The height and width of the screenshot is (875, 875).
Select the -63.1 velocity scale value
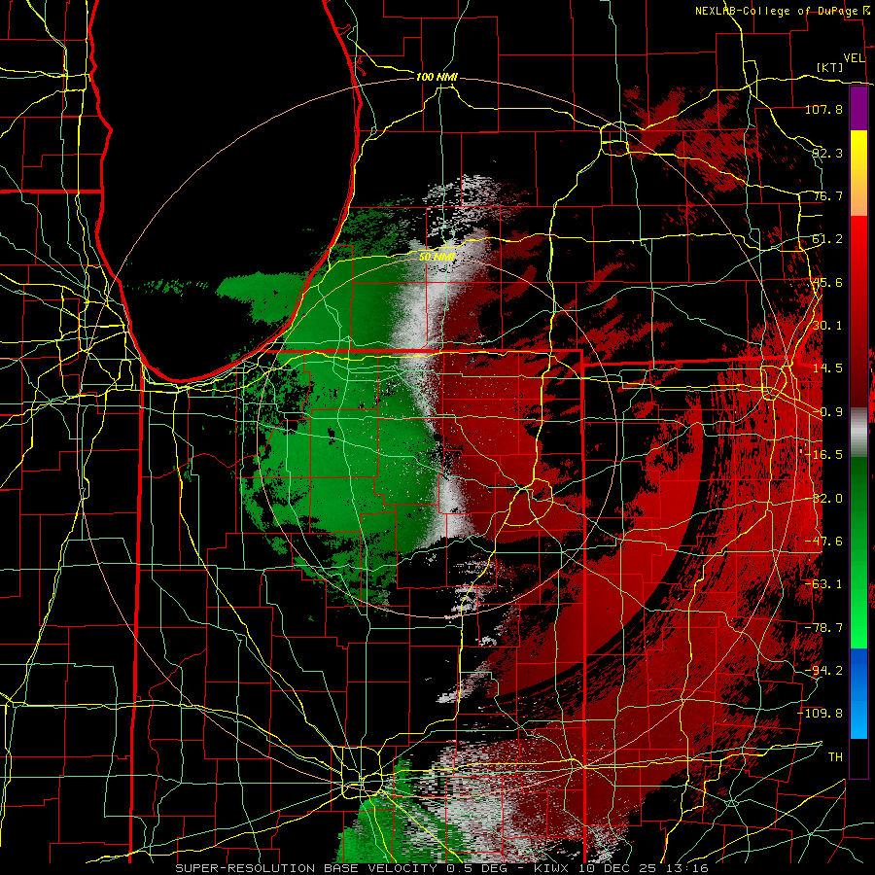(x=823, y=584)
